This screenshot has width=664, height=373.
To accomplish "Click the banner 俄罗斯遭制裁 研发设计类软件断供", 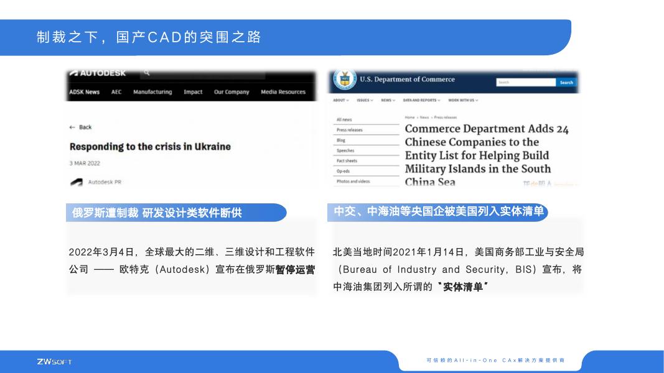I will pos(176,212).
